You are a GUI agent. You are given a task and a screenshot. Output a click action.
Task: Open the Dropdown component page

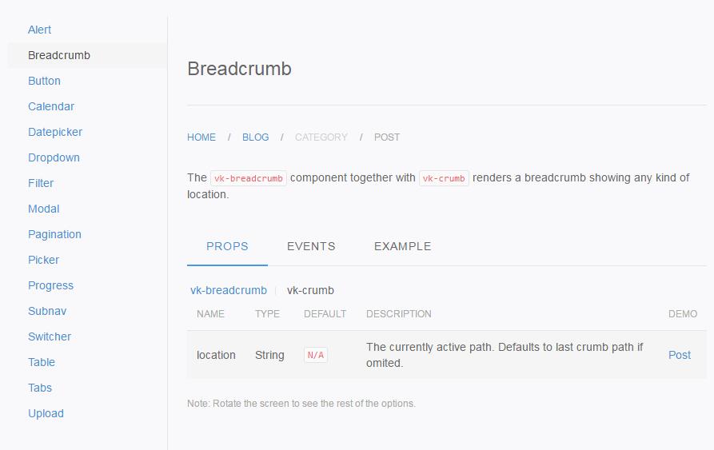pos(54,157)
